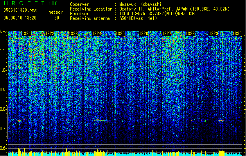Click the Receiving Location label

point(91,9)
